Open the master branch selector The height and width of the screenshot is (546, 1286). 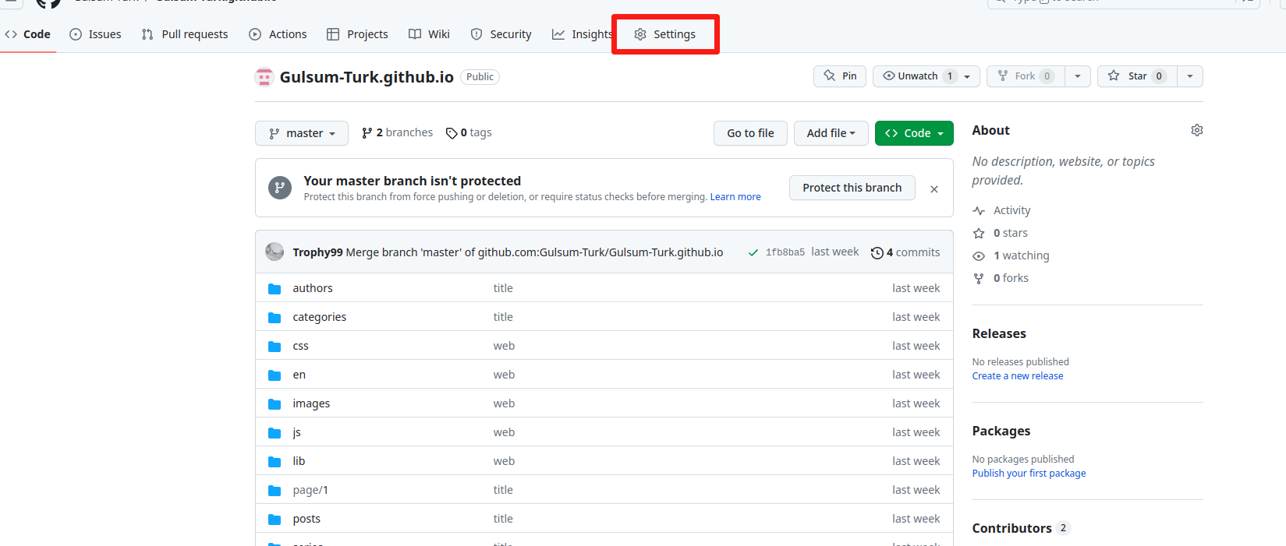point(302,133)
